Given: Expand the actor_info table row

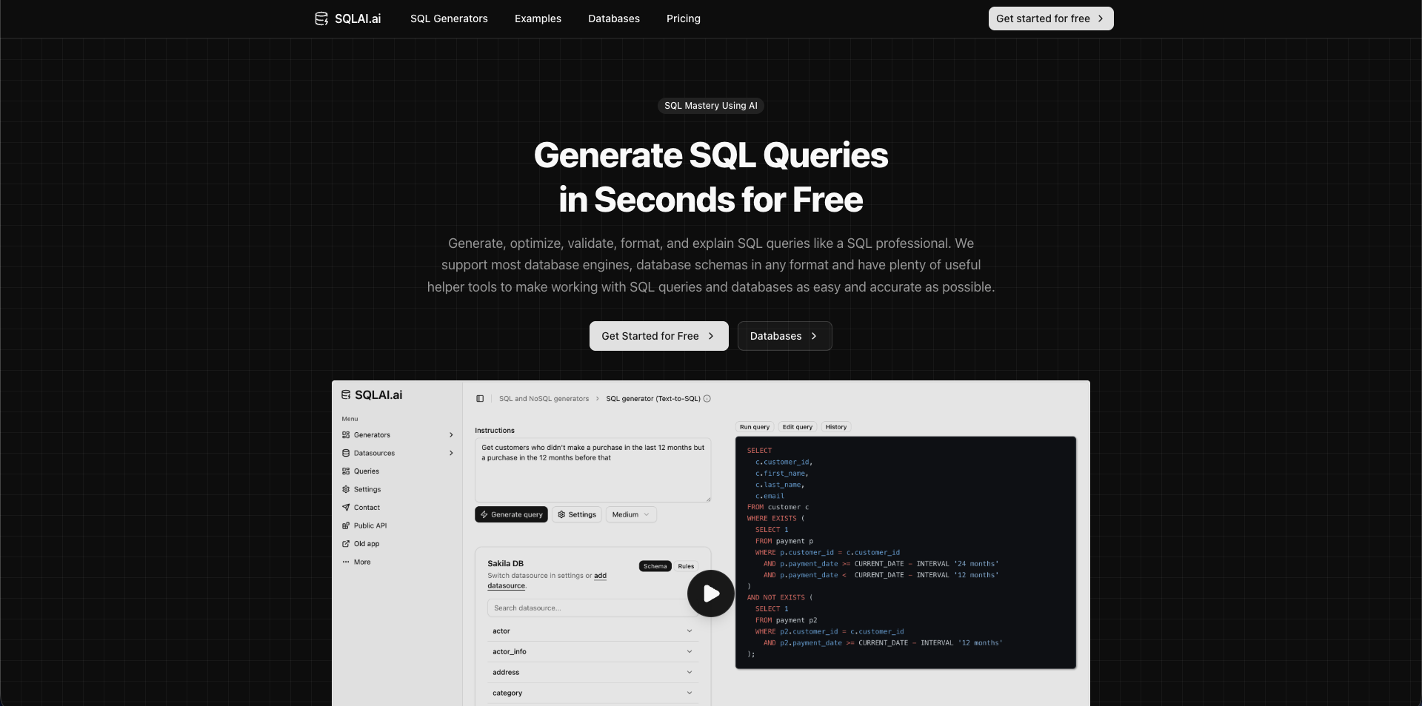Looking at the screenshot, I should pyautogui.click(x=592, y=652).
